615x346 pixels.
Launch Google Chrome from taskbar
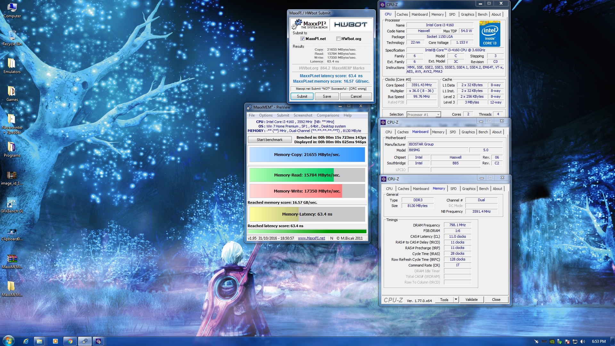70,341
